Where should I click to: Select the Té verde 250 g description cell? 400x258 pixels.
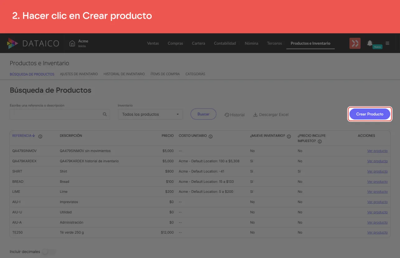point(72,233)
